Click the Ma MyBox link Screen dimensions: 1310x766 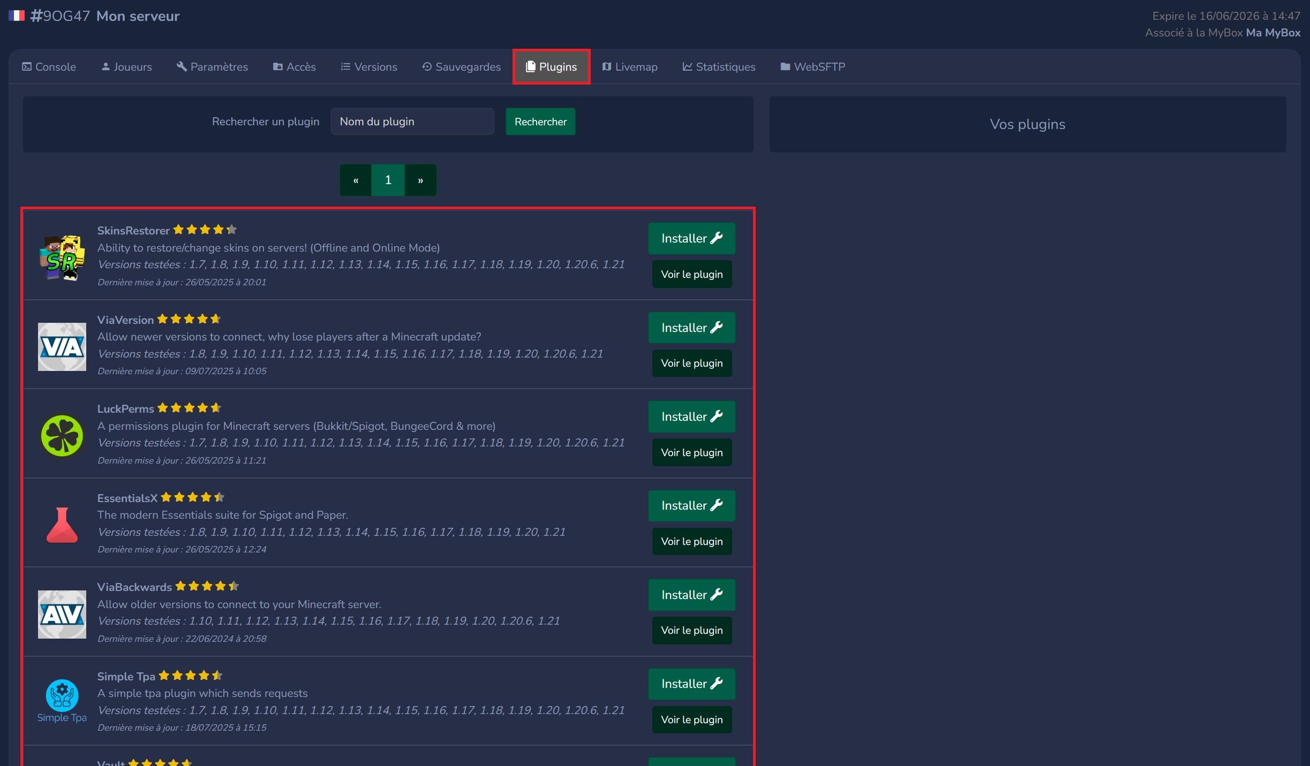tap(1273, 33)
